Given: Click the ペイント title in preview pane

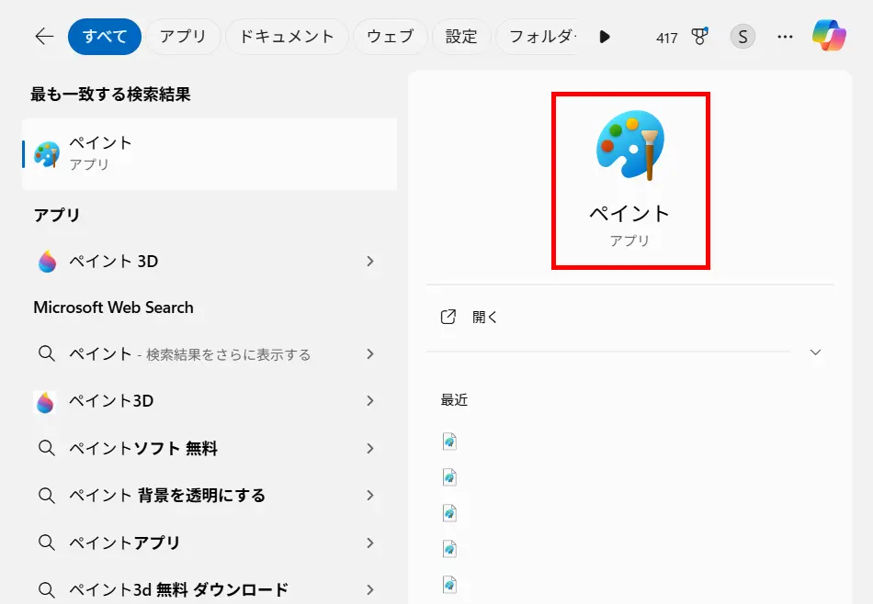Looking at the screenshot, I should tap(629, 214).
